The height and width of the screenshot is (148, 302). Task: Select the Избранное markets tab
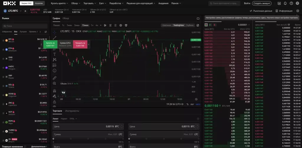click(7, 32)
